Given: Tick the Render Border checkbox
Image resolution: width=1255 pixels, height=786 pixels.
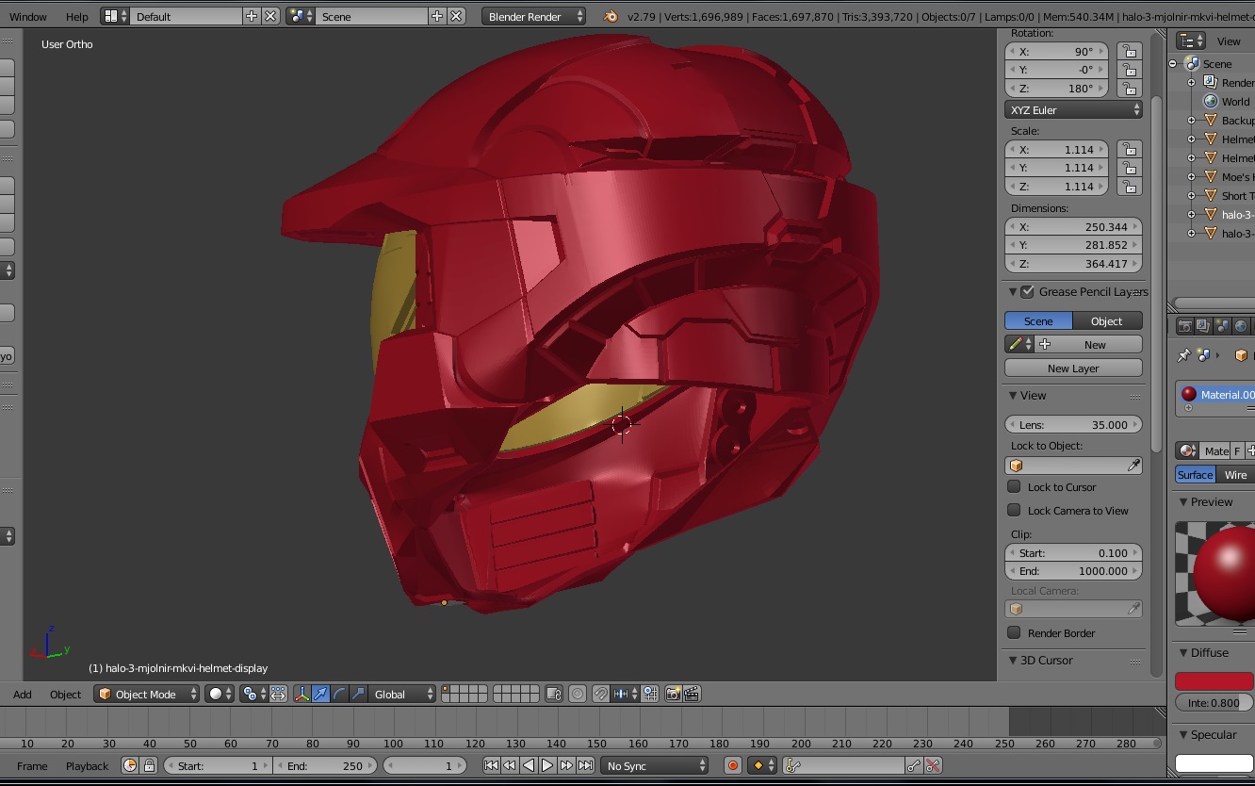Looking at the screenshot, I should 1015,633.
